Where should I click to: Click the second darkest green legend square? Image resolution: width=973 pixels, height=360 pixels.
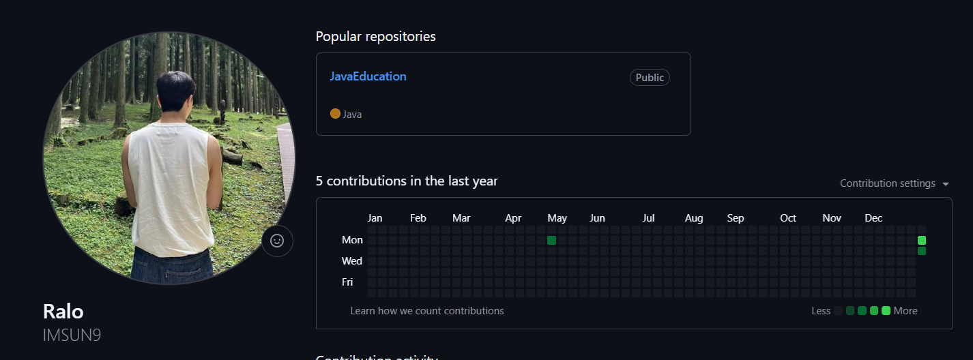(862, 311)
